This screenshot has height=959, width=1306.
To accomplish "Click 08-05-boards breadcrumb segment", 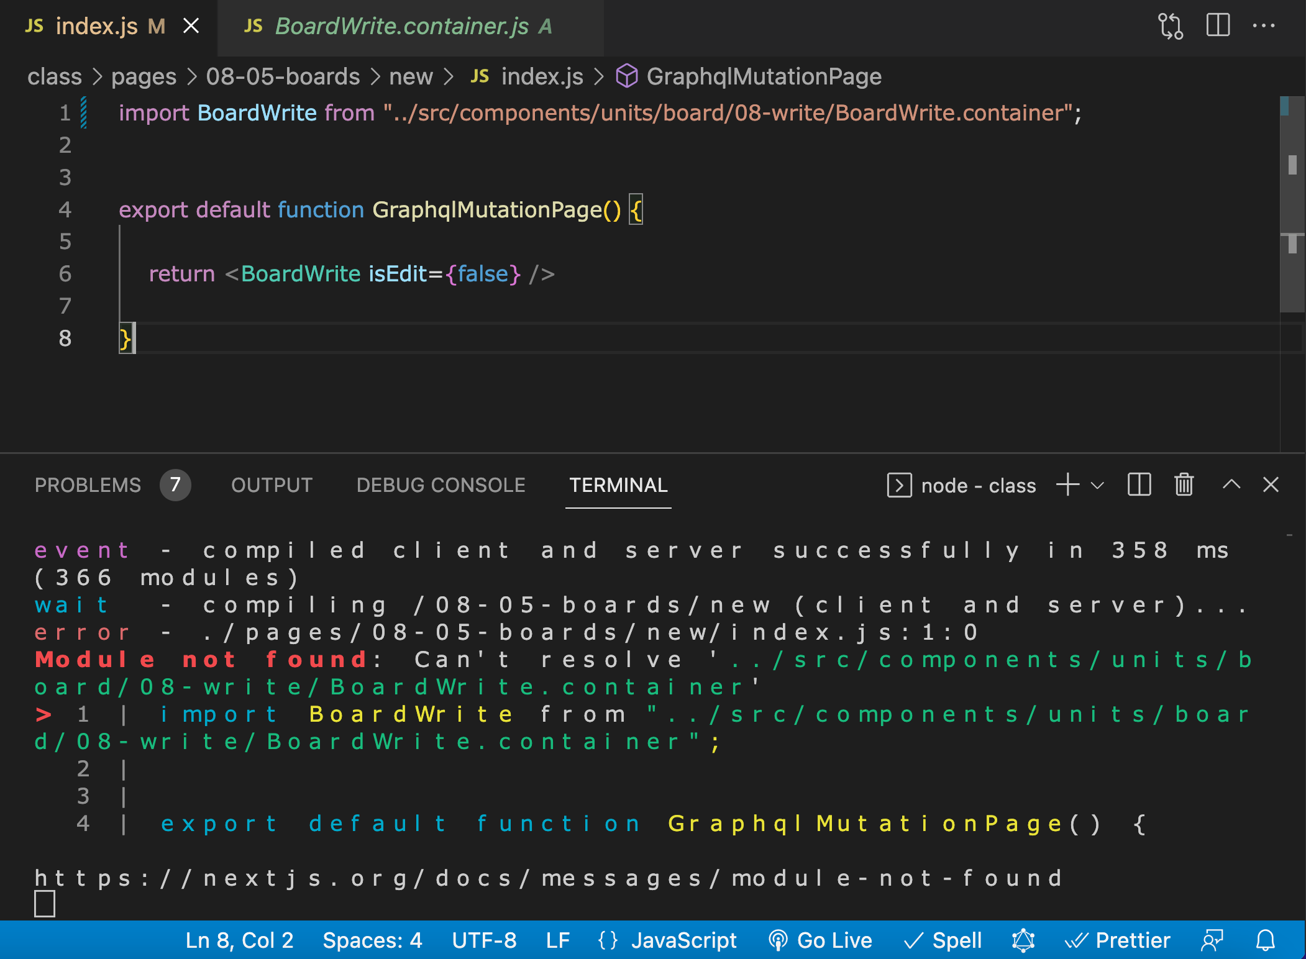I will pos(283,76).
